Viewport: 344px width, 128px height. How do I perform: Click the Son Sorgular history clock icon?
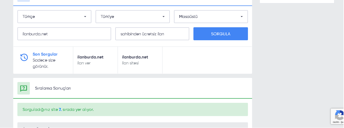point(24,57)
